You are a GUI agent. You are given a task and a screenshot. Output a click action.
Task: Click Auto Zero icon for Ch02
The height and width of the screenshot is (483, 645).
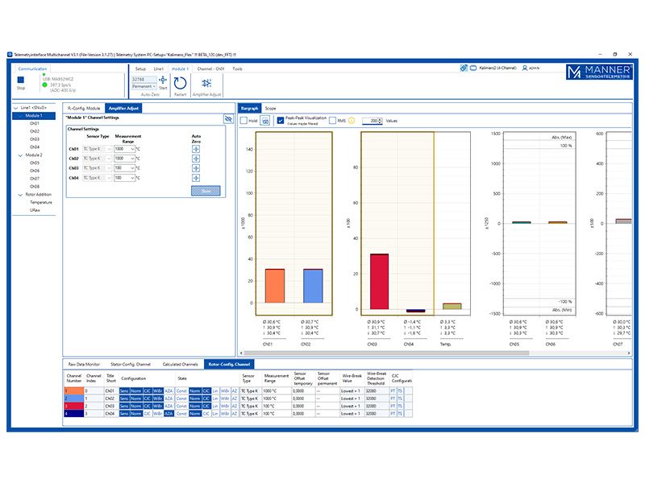(x=196, y=159)
